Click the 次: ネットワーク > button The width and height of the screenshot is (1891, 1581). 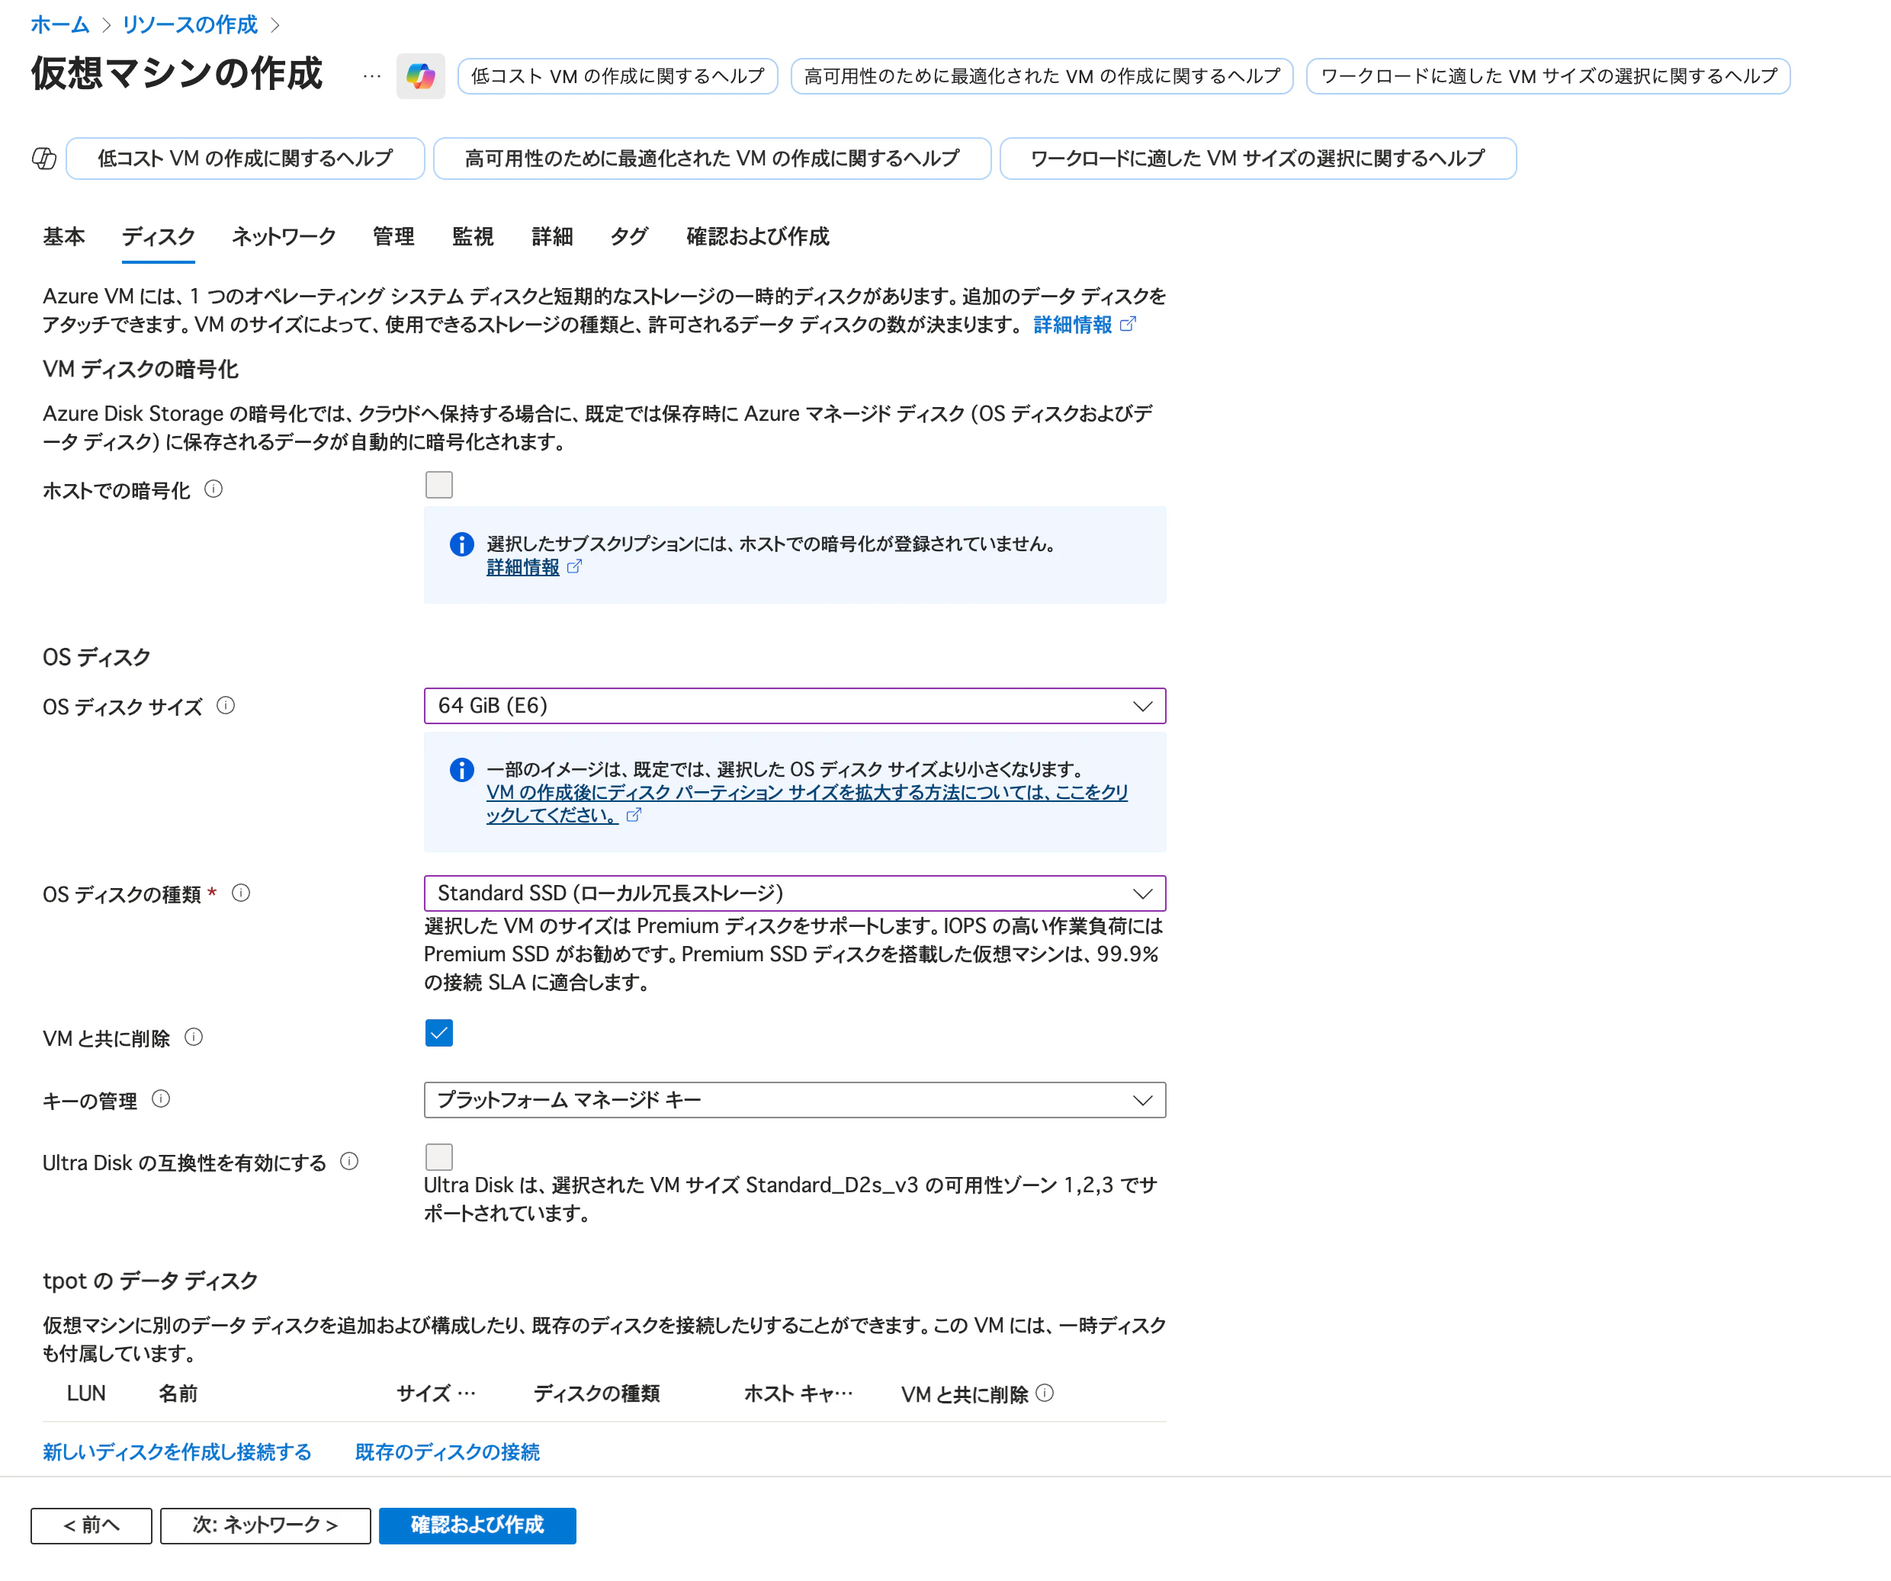[265, 1525]
